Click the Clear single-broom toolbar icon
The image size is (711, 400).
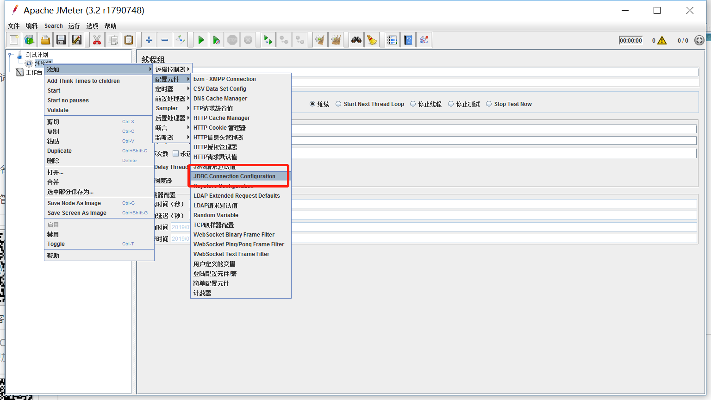320,40
